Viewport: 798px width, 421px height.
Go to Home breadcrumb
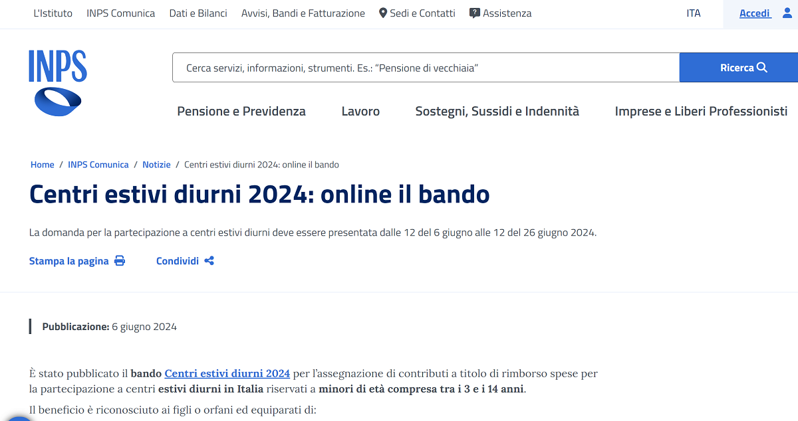coord(43,165)
